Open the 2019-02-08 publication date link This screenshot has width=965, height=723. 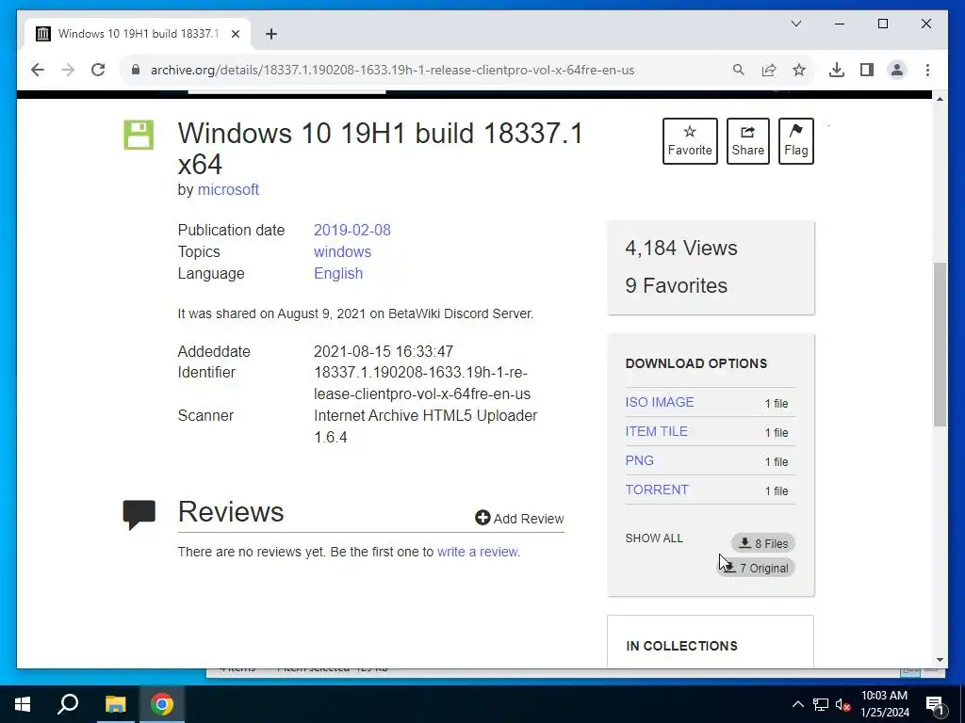(x=352, y=230)
